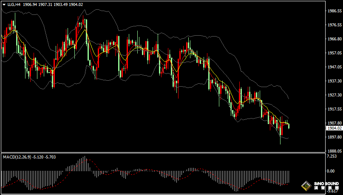Click the 7.253 MACD scale value
Image resolution: width=343 pixels, height=195 pixels.
pyautogui.click(x=332, y=157)
